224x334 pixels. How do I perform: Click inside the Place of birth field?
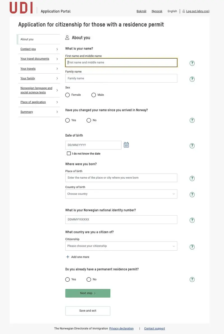[121, 178]
